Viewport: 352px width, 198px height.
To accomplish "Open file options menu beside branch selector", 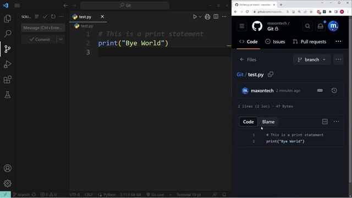I will point(338,59).
